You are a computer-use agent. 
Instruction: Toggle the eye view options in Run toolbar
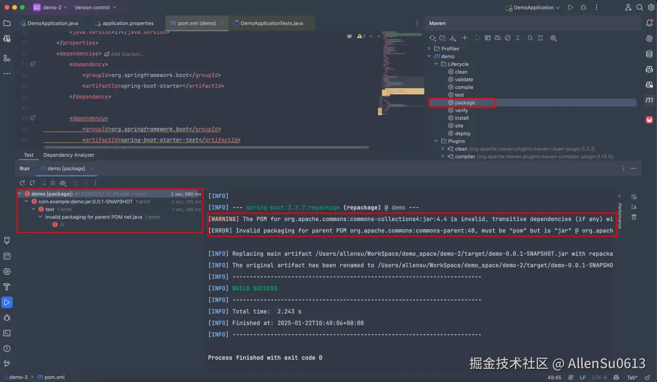click(63, 183)
